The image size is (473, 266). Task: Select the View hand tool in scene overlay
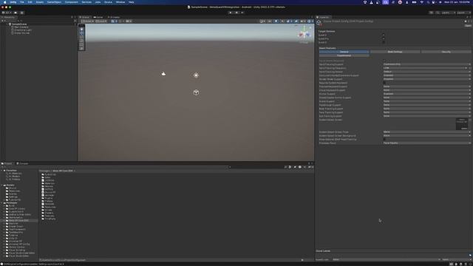pos(81,30)
